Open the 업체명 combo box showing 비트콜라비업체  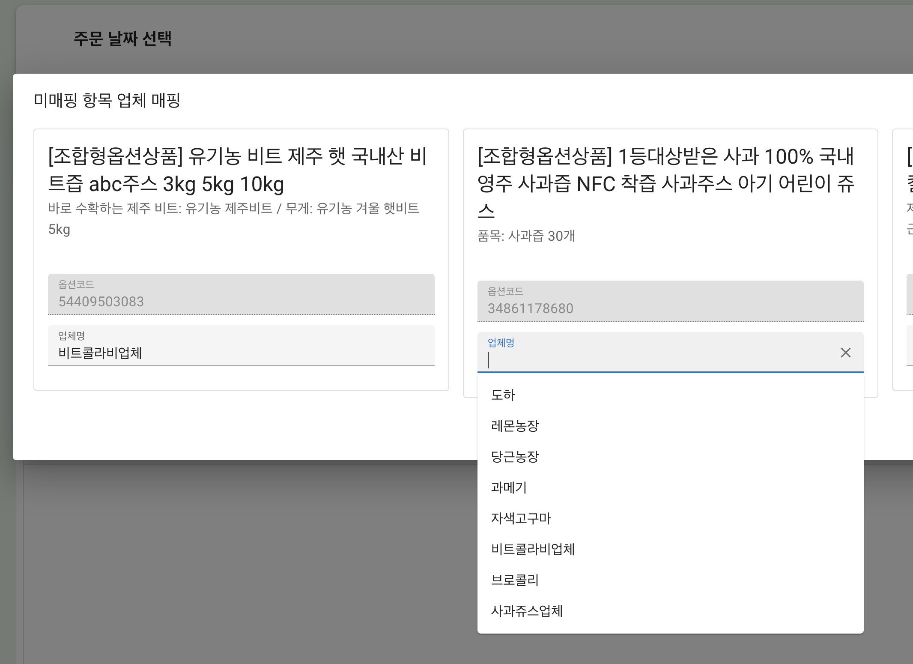click(241, 353)
